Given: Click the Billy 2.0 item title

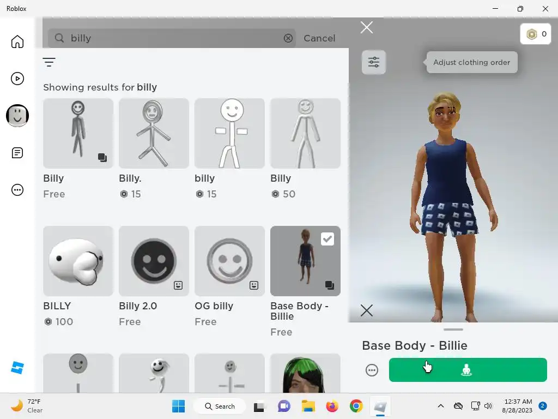Looking at the screenshot, I should [138, 306].
